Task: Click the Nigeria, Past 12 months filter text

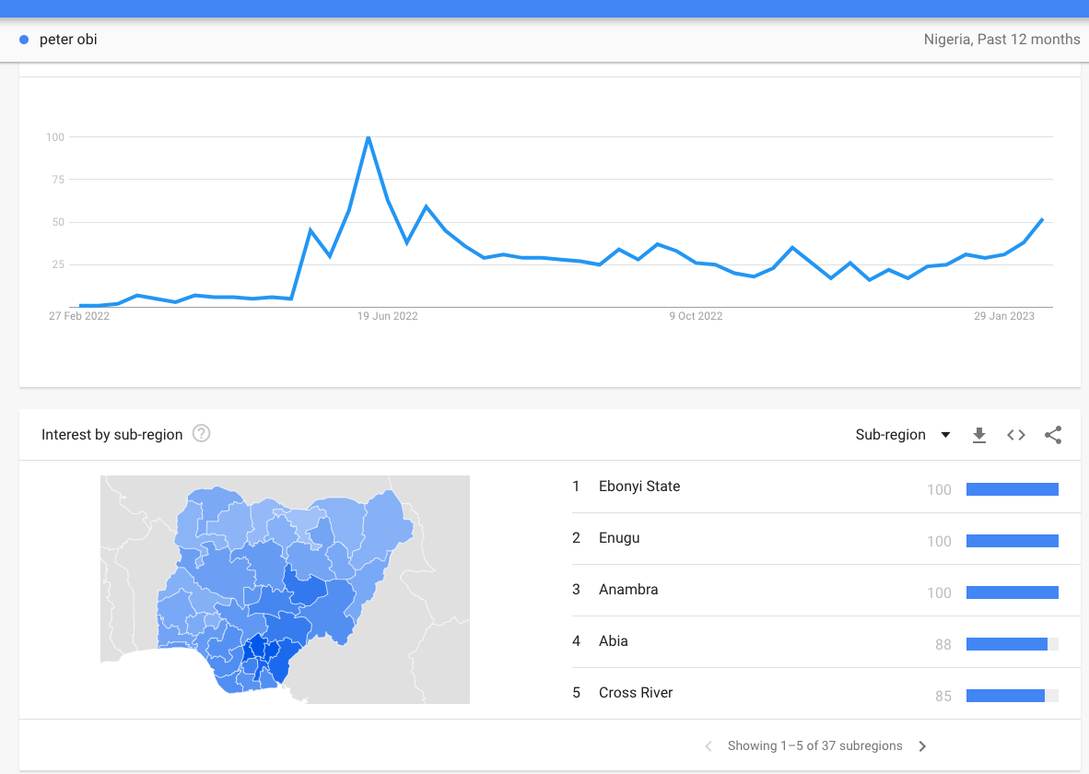Action: coord(1001,40)
